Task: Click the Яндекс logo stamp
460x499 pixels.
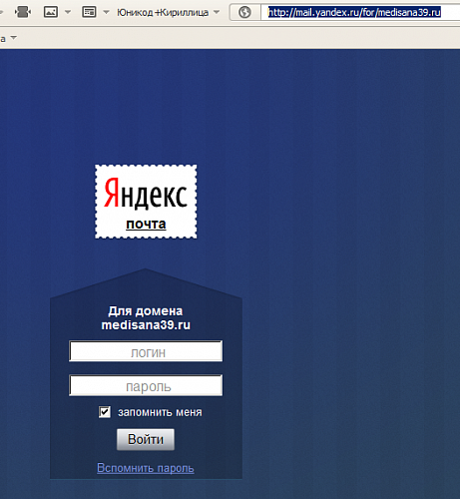Action: (146, 202)
